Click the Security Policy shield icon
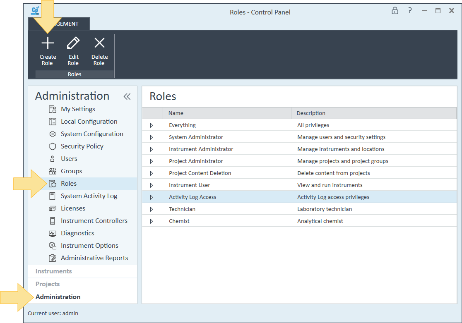462x323 pixels. click(x=53, y=146)
